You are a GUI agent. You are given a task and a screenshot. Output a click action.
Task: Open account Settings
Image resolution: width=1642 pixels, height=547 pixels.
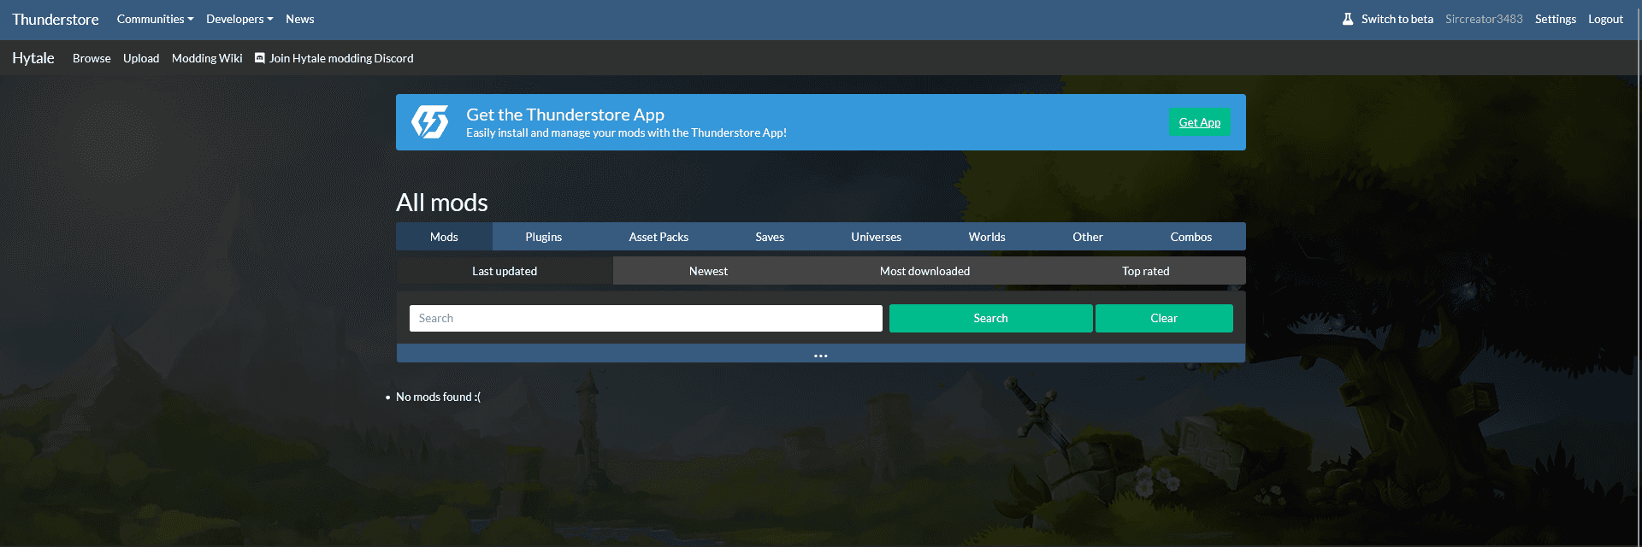pos(1555,19)
